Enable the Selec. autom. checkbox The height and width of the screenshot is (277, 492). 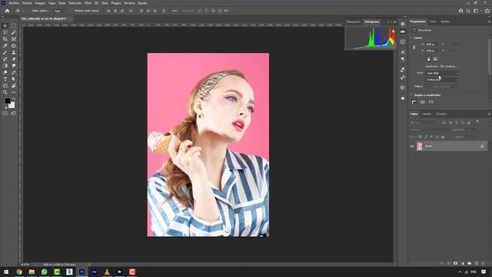[29, 11]
